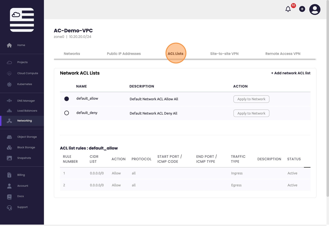Screen dimensions: 329x226
Task: Open the notifications bell
Action: (288, 9)
